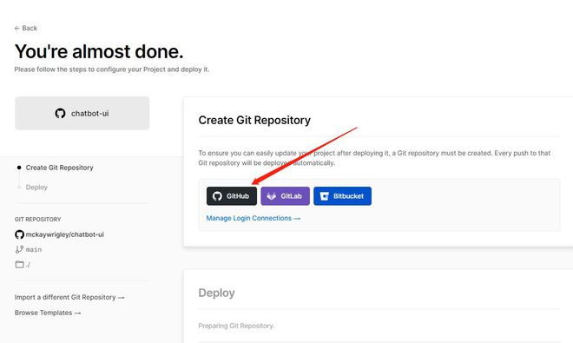Screen dimensions: 573x343
Task: Click the Git repository must be created description
Action: click(374, 158)
